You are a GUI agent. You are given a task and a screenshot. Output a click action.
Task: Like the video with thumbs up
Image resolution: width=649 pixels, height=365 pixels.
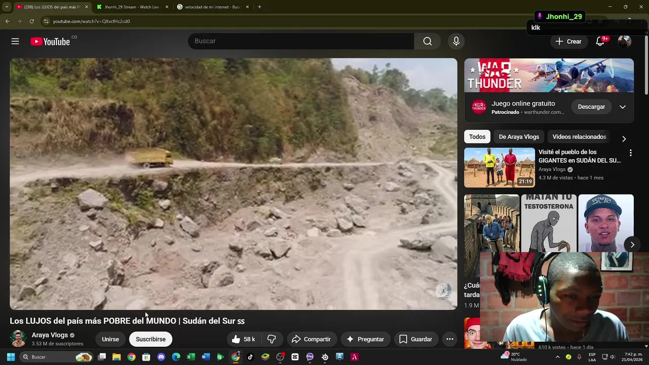tap(243, 339)
